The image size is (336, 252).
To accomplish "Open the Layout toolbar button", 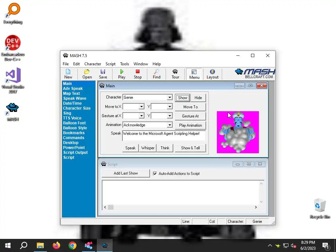I will click(x=212, y=74).
